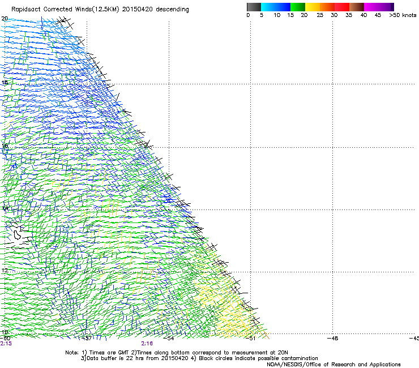
Task: Click the '>50 knots' legend label
Action: tap(403, 15)
